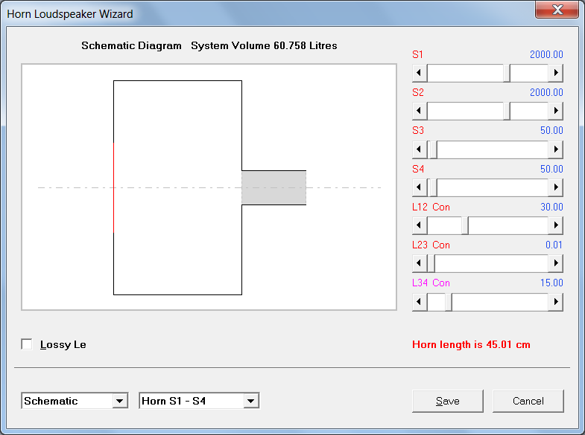
Task: Cancel the Horn Loudspeaker Wizard
Action: tap(528, 401)
